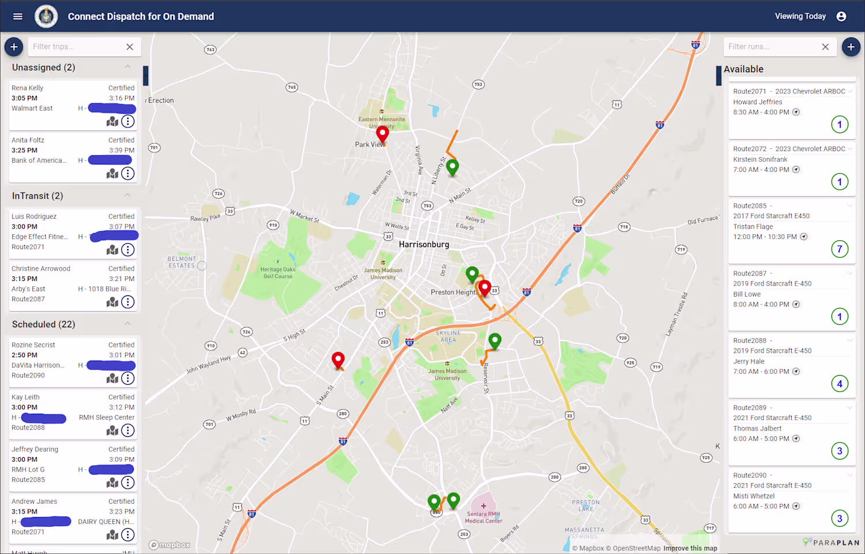Show Rozine Secrist's trip on the map
Viewport: 865px width, 554px height.
pyautogui.click(x=112, y=378)
